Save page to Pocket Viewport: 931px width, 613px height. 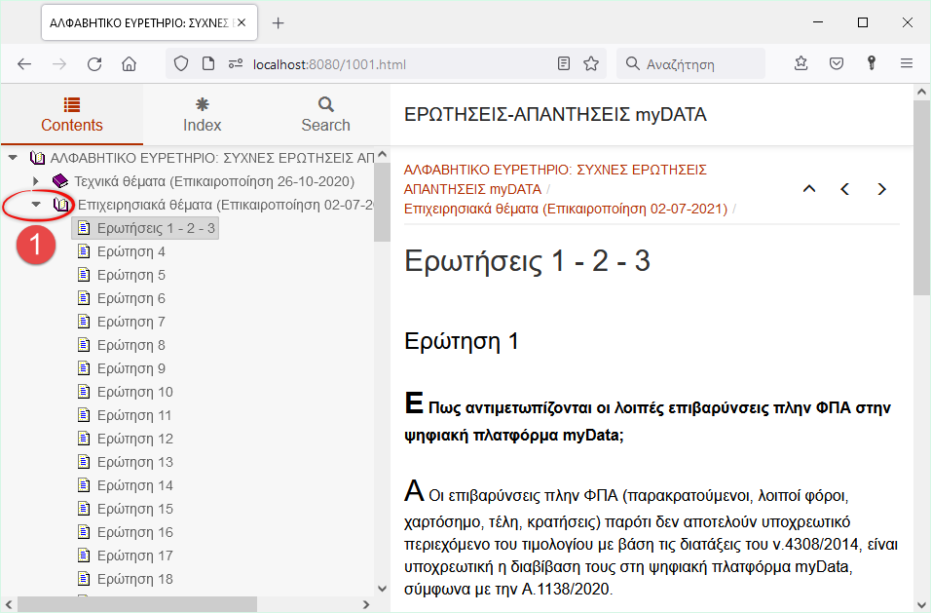click(837, 63)
